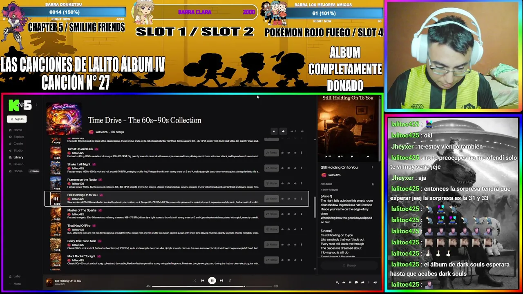Collapse the sidebar with the chevron arrow

tap(36, 105)
